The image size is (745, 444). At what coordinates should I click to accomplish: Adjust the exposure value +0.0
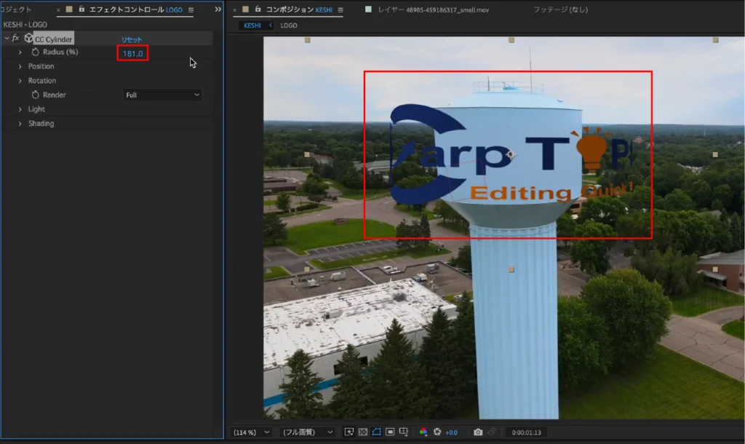tap(451, 432)
